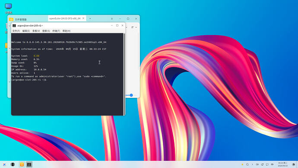
Task: Open the task view taskbar icon
Action: point(13,165)
